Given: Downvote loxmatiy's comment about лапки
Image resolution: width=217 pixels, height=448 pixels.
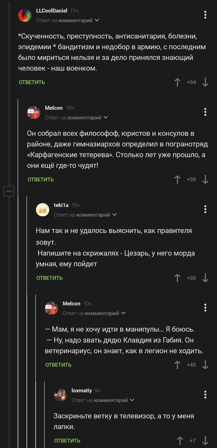Looking at the screenshot, I should 205,441.
